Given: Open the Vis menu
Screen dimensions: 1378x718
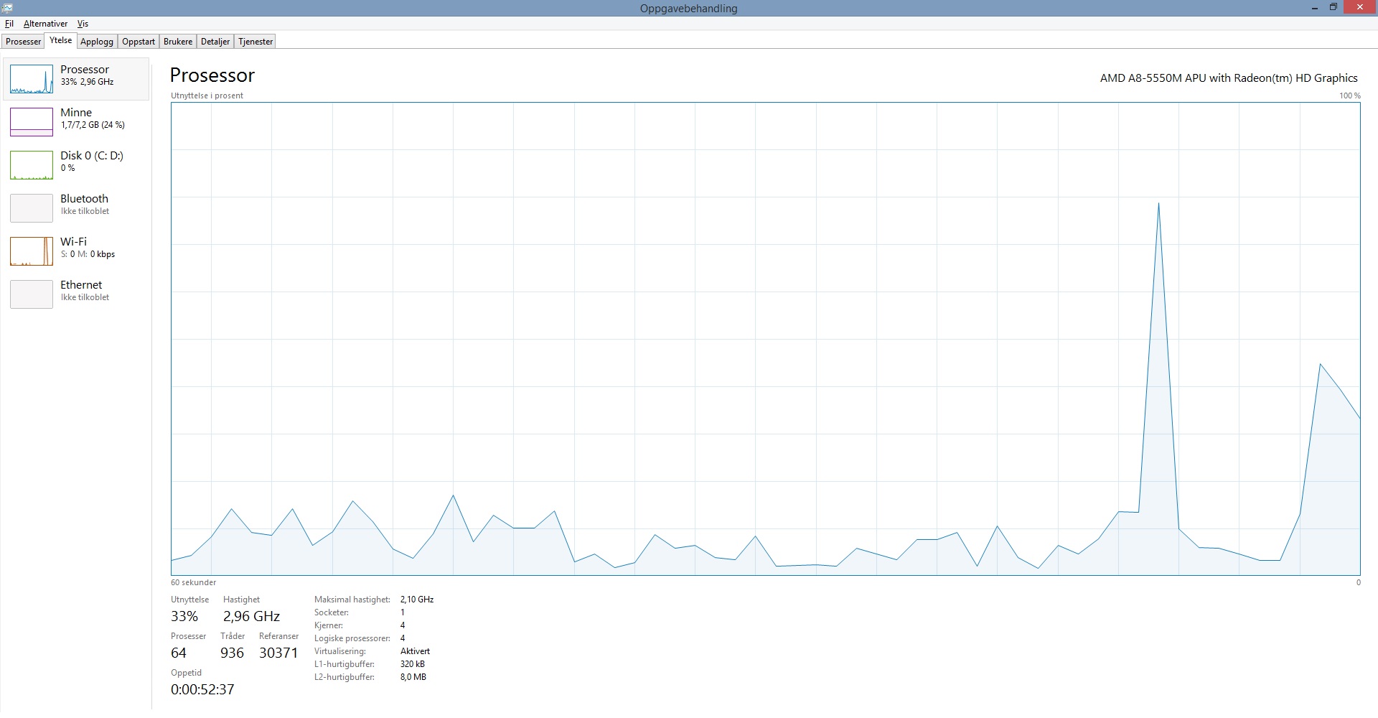Looking at the screenshot, I should [x=83, y=24].
